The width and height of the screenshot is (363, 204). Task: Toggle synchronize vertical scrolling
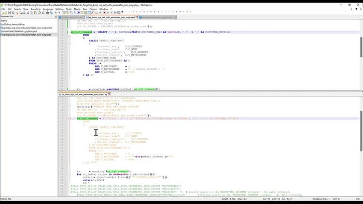pos(63,12)
